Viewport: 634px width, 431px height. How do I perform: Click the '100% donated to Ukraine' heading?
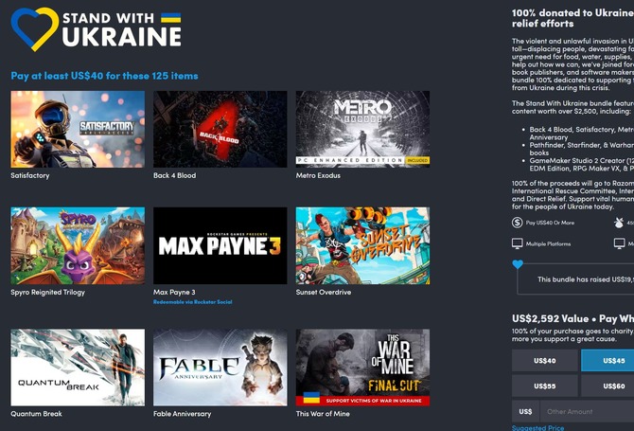tap(572, 18)
